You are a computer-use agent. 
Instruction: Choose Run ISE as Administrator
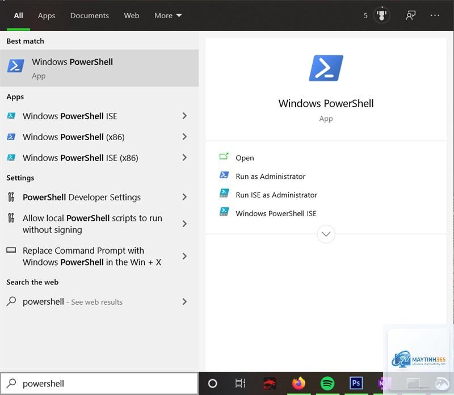coord(276,195)
